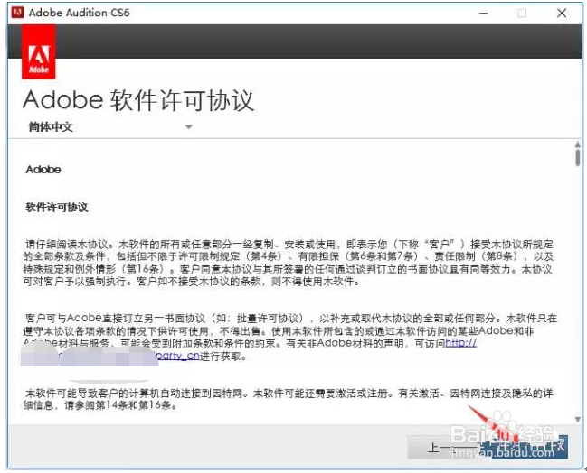Click the Audition icon in the title bar

click(17, 13)
